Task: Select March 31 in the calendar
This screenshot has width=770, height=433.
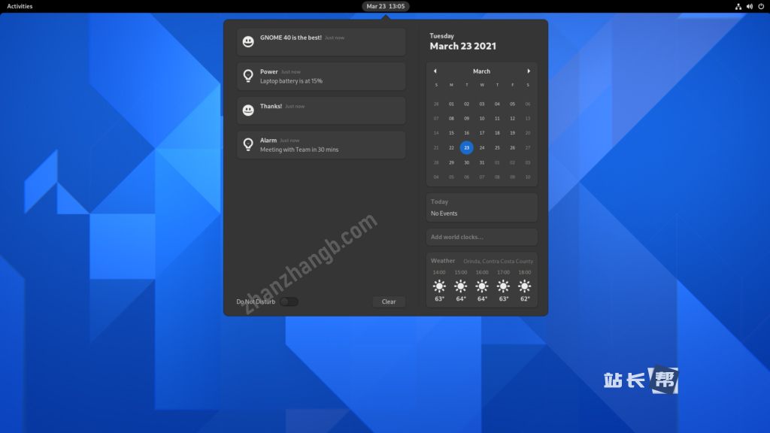Action: pyautogui.click(x=482, y=162)
